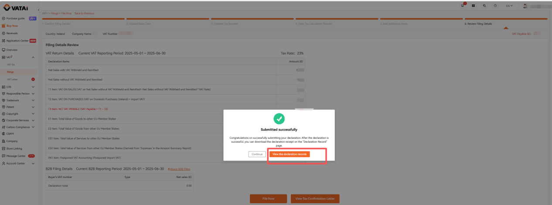The image size is (552, 205).
Task: Click the Renewals icon in sidebar
Action: 3,33
